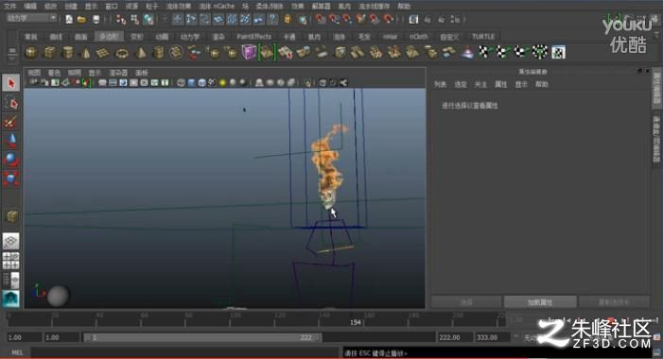Click the polygon torus shelf icon
Viewport: 663px width, 359px height.
pos(122,53)
